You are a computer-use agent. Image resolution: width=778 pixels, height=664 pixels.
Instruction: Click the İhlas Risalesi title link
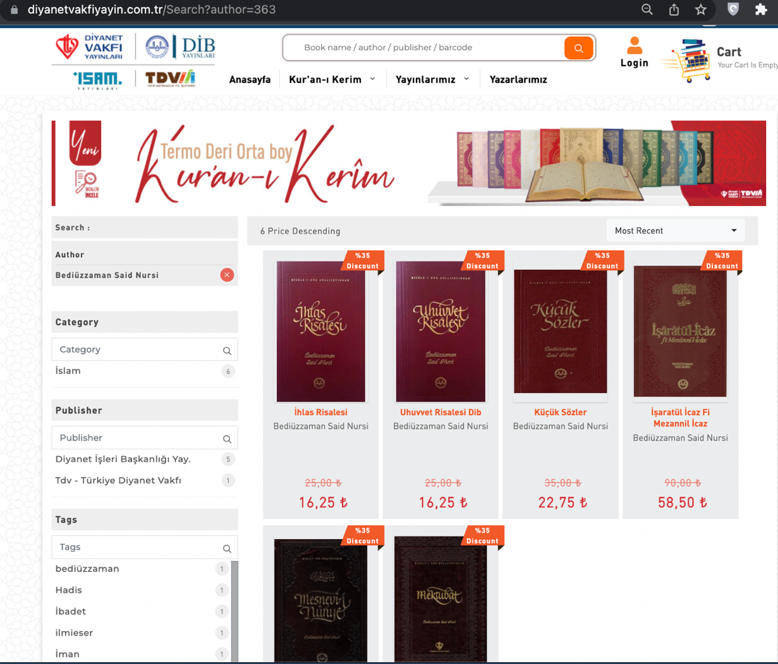[x=320, y=413]
